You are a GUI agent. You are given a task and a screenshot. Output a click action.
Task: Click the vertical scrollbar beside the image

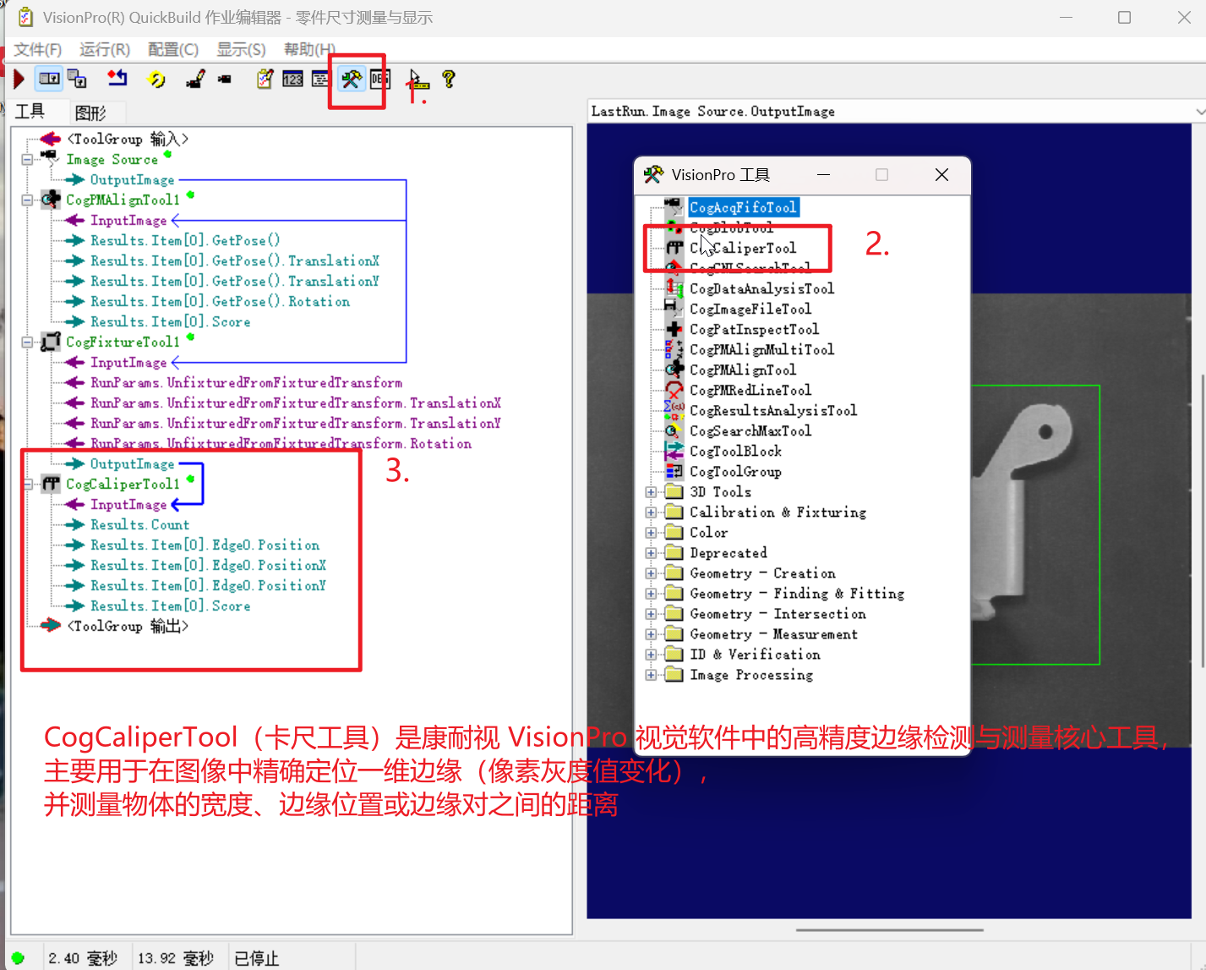pos(1202,520)
